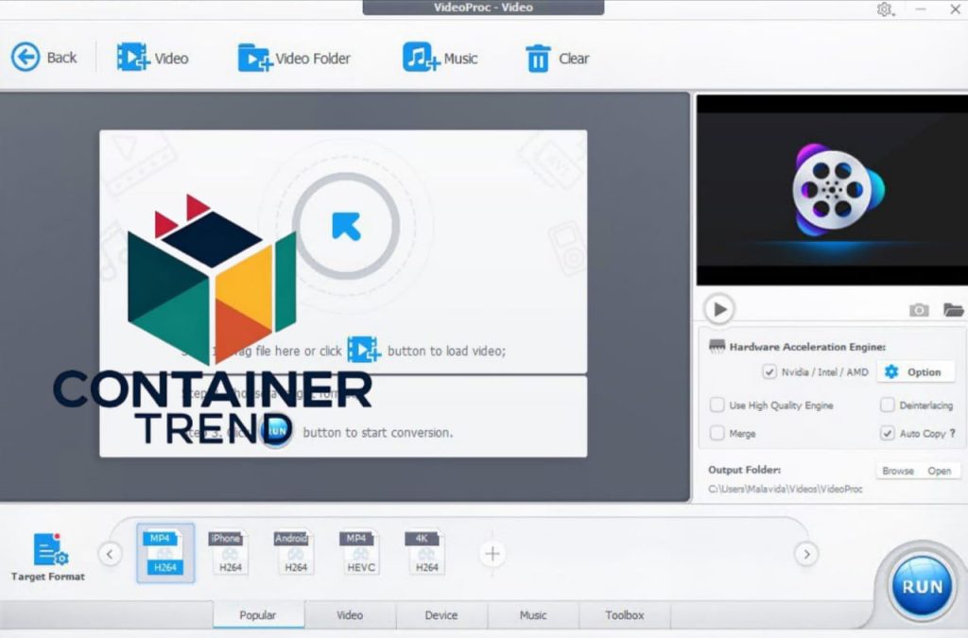Select the Android H264 format preset
Image resolution: width=968 pixels, height=638 pixels.
pyautogui.click(x=295, y=553)
